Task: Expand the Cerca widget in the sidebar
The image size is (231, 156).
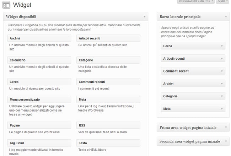Action: 222,46
